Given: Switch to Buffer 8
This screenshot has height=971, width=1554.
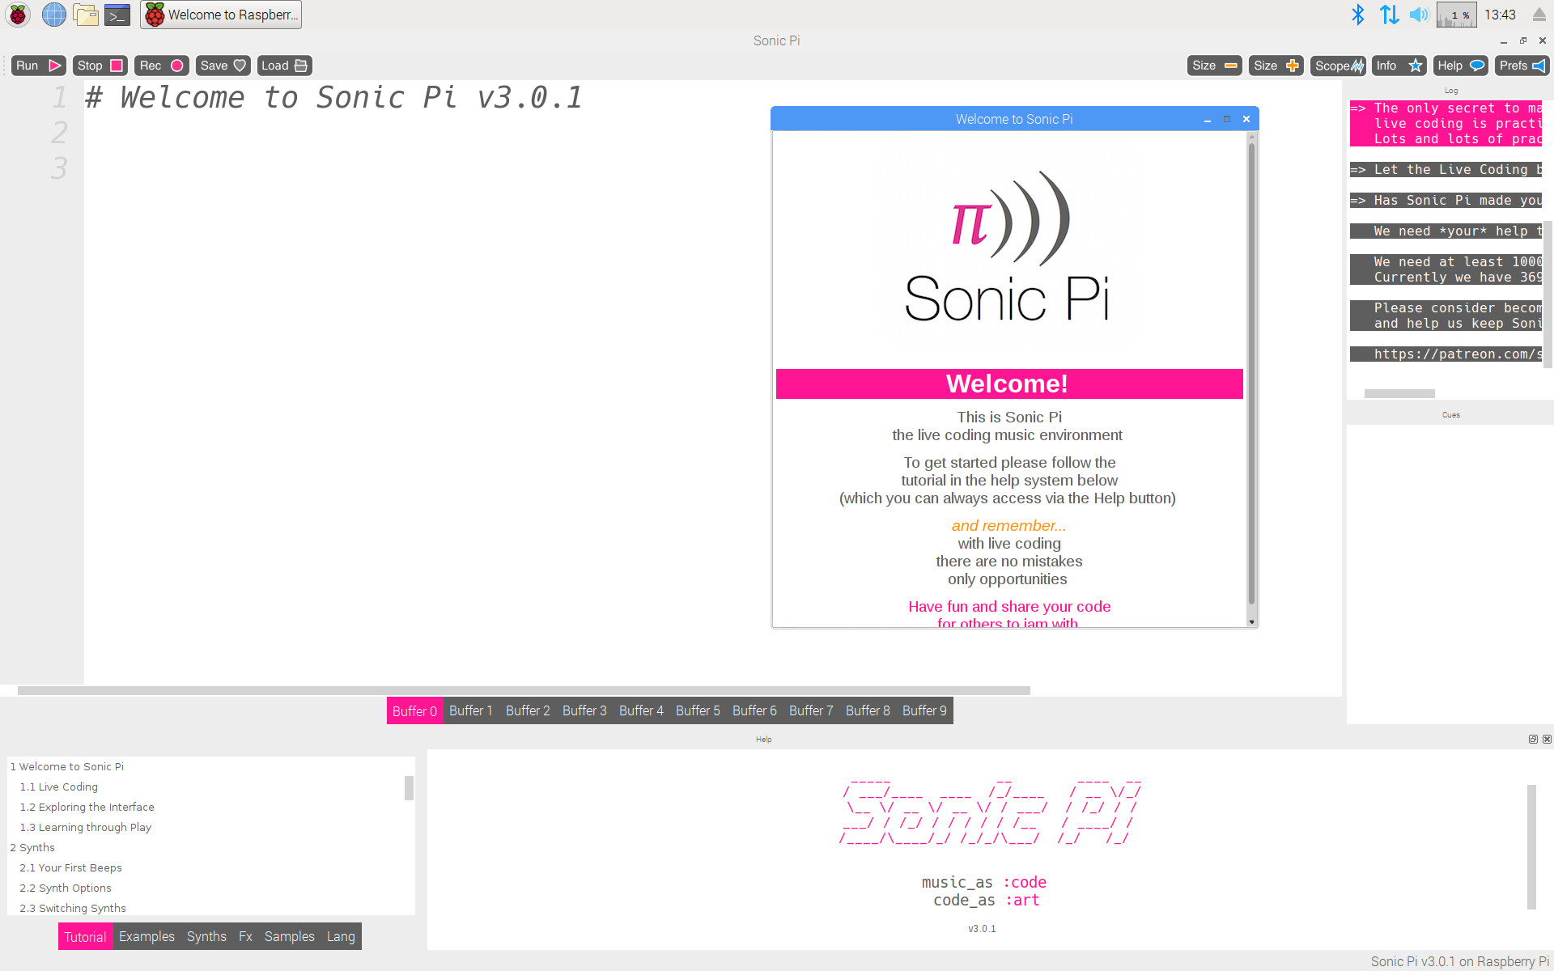Looking at the screenshot, I should pos(868,710).
